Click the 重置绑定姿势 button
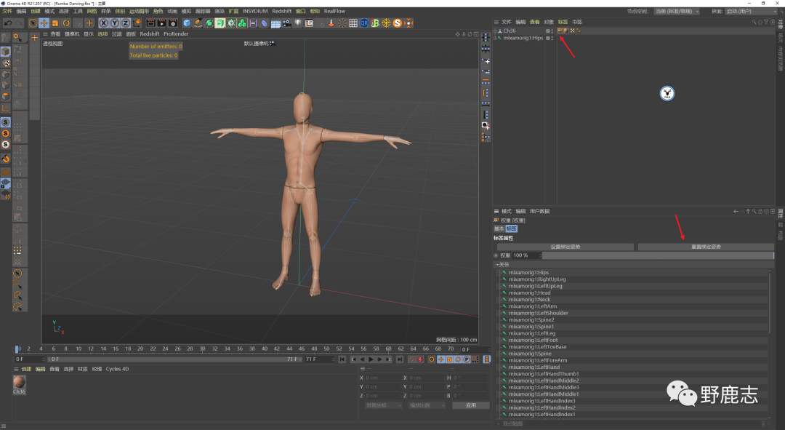Viewport: 785px width, 430px height. click(705, 247)
